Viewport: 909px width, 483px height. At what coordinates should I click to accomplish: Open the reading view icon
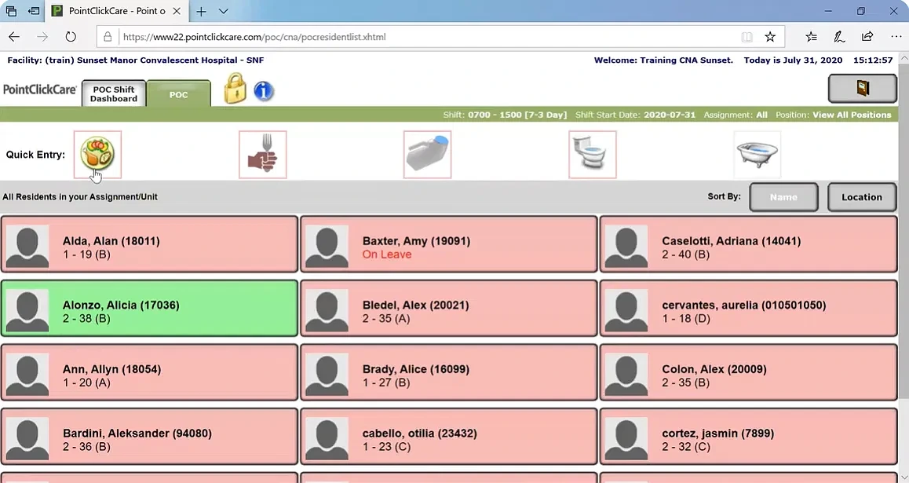(x=747, y=37)
